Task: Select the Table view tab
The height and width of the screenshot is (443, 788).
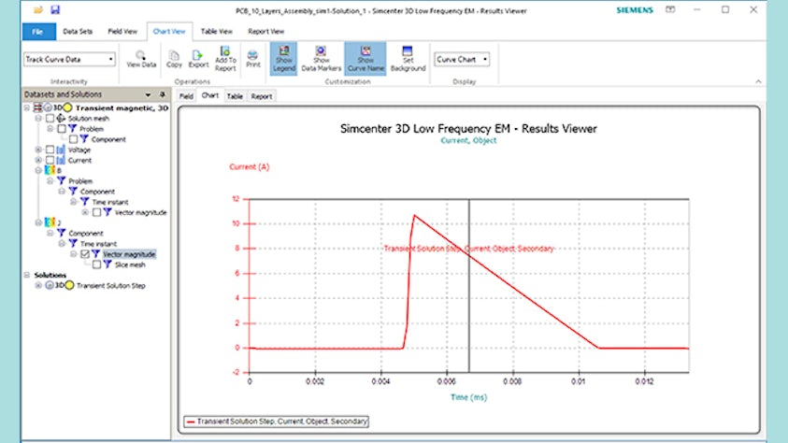Action: click(x=235, y=96)
